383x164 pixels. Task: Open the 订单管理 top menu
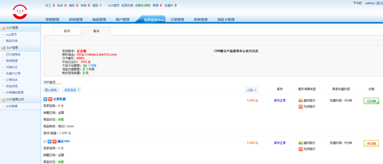point(177,20)
